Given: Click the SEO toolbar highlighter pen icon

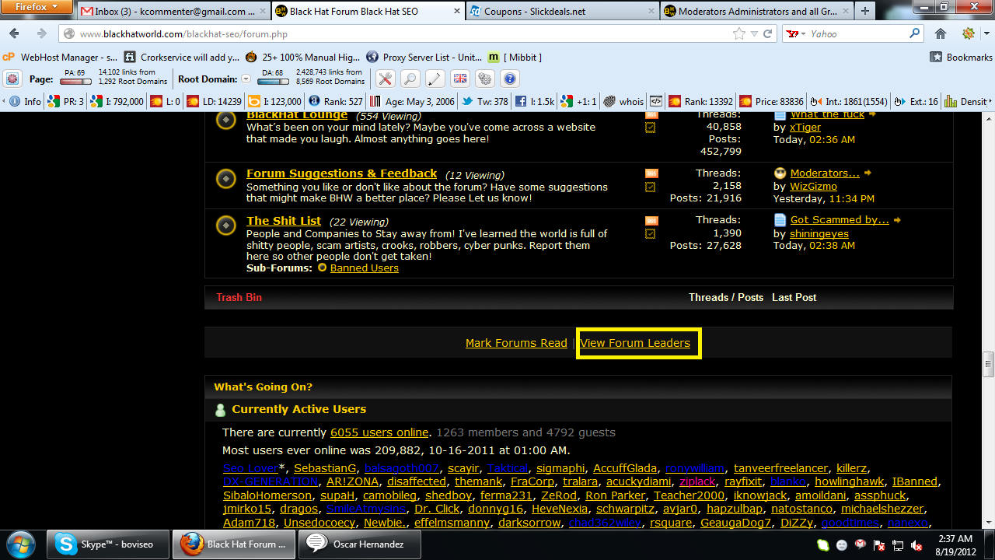Looking at the screenshot, I should (435, 79).
